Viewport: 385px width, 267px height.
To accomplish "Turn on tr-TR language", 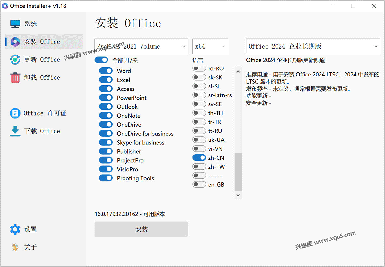I will click(199, 122).
